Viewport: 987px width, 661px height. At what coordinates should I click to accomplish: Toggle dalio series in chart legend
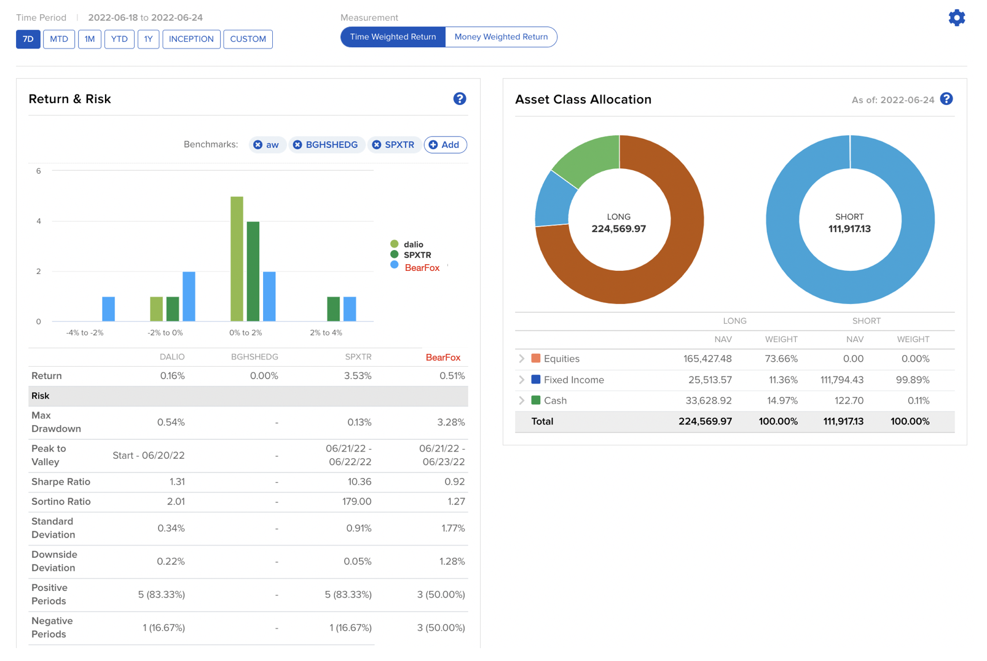(412, 244)
